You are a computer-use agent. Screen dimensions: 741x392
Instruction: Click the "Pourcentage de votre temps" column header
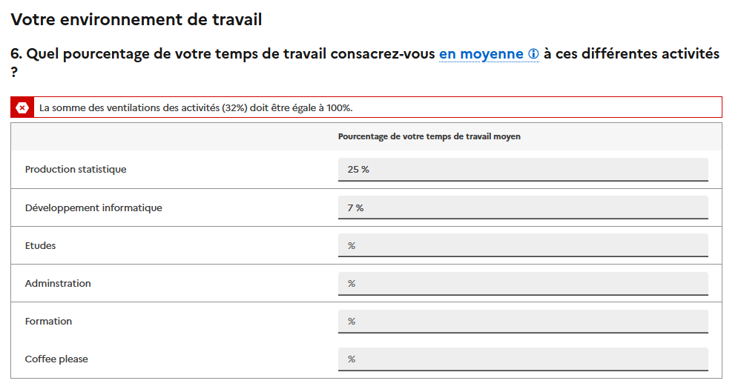[x=429, y=136]
